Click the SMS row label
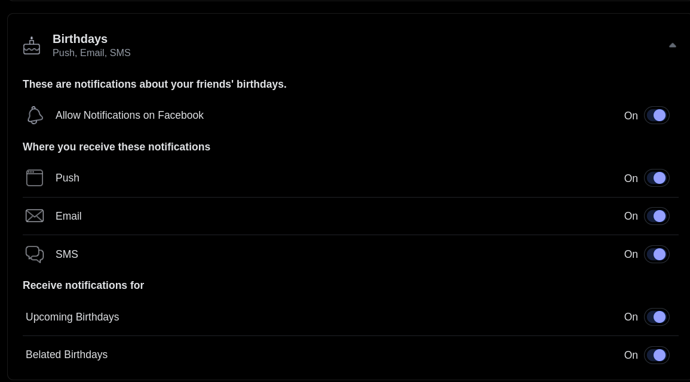The height and width of the screenshot is (382, 690). coord(67,254)
